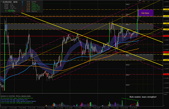This screenshot has width=169, height=109.
Task: Click the Lc session marker label
Action: [149, 2]
